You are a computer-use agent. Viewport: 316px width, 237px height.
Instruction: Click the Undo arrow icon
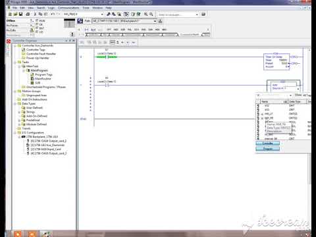(53, 14)
